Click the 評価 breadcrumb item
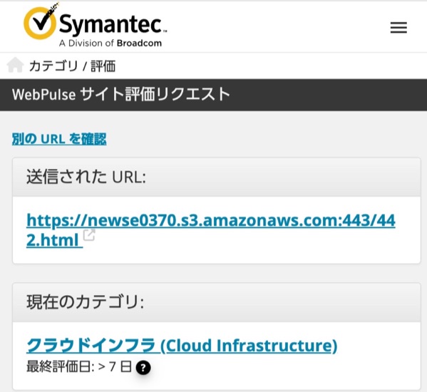Screen dimensions: 427x392 (x=103, y=66)
